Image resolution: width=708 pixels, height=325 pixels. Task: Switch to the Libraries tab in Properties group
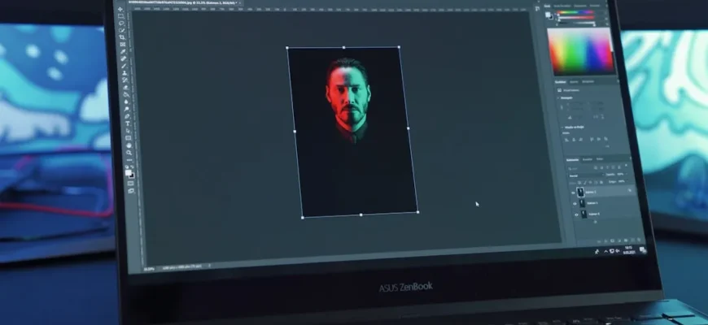588,81
